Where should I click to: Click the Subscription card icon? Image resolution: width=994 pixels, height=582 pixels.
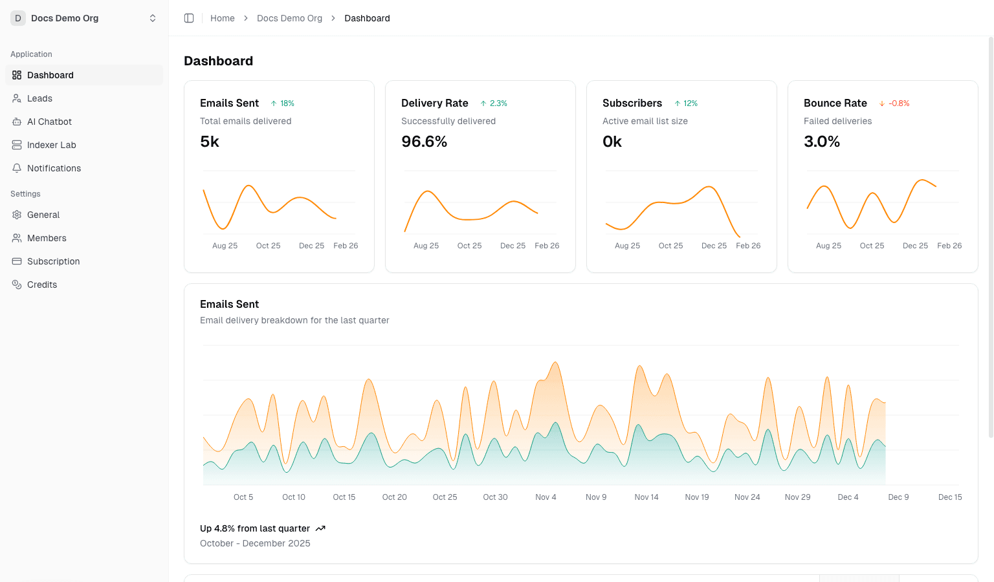[x=17, y=261]
